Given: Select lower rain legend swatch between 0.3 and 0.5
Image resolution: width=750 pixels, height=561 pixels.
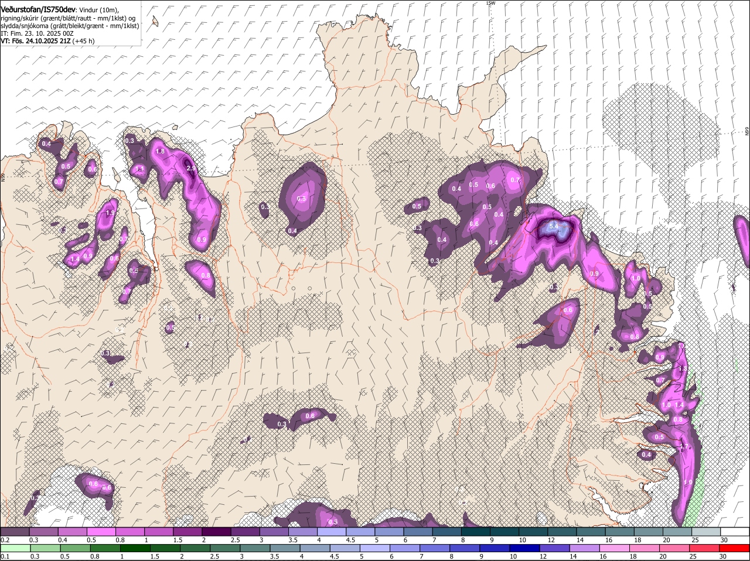Looking at the screenshot, I should (44, 548).
